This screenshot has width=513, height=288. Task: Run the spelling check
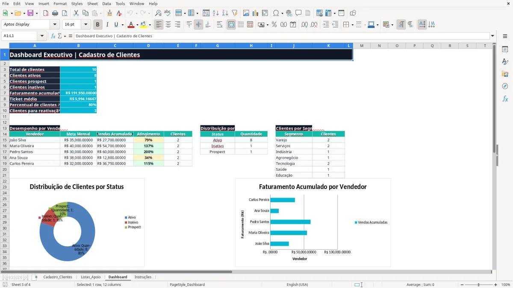167,13
